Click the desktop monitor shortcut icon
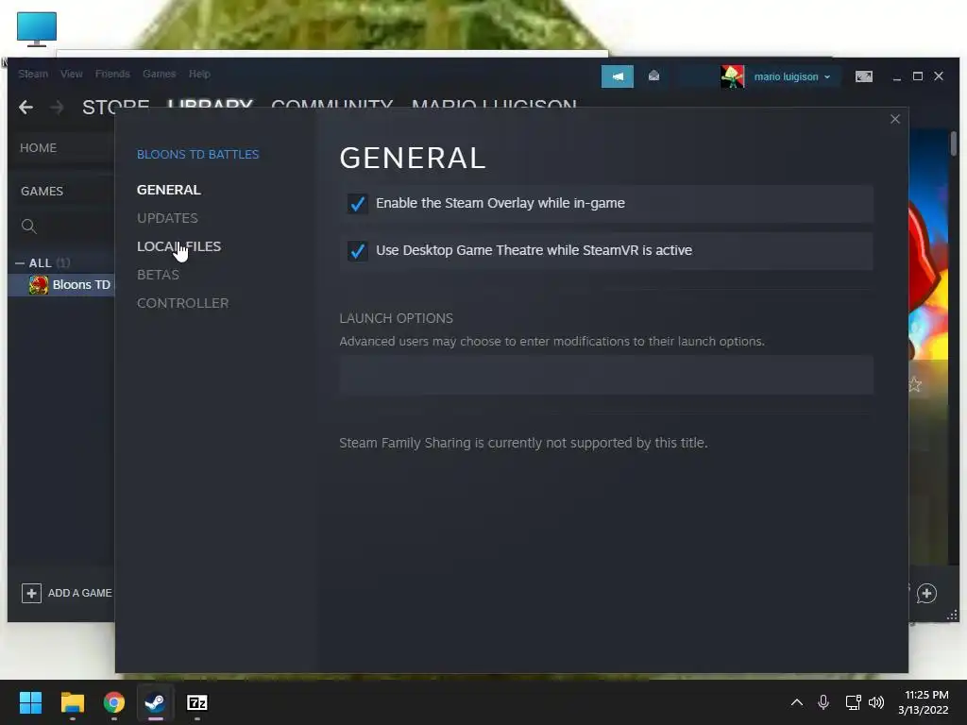 click(x=37, y=28)
